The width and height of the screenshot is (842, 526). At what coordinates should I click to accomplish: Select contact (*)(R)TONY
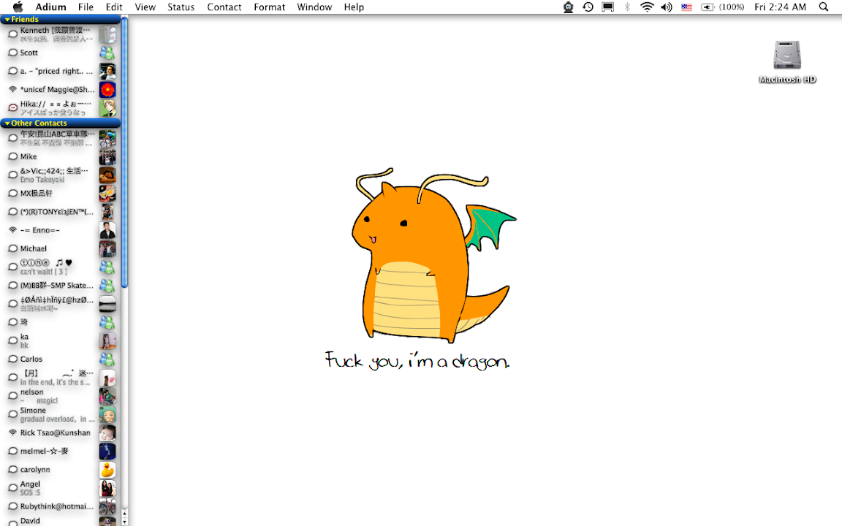click(60, 212)
